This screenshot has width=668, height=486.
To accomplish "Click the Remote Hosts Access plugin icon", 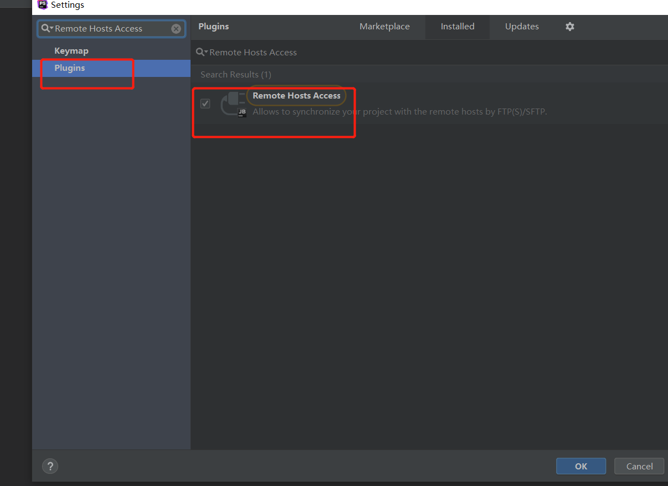I will (x=233, y=104).
